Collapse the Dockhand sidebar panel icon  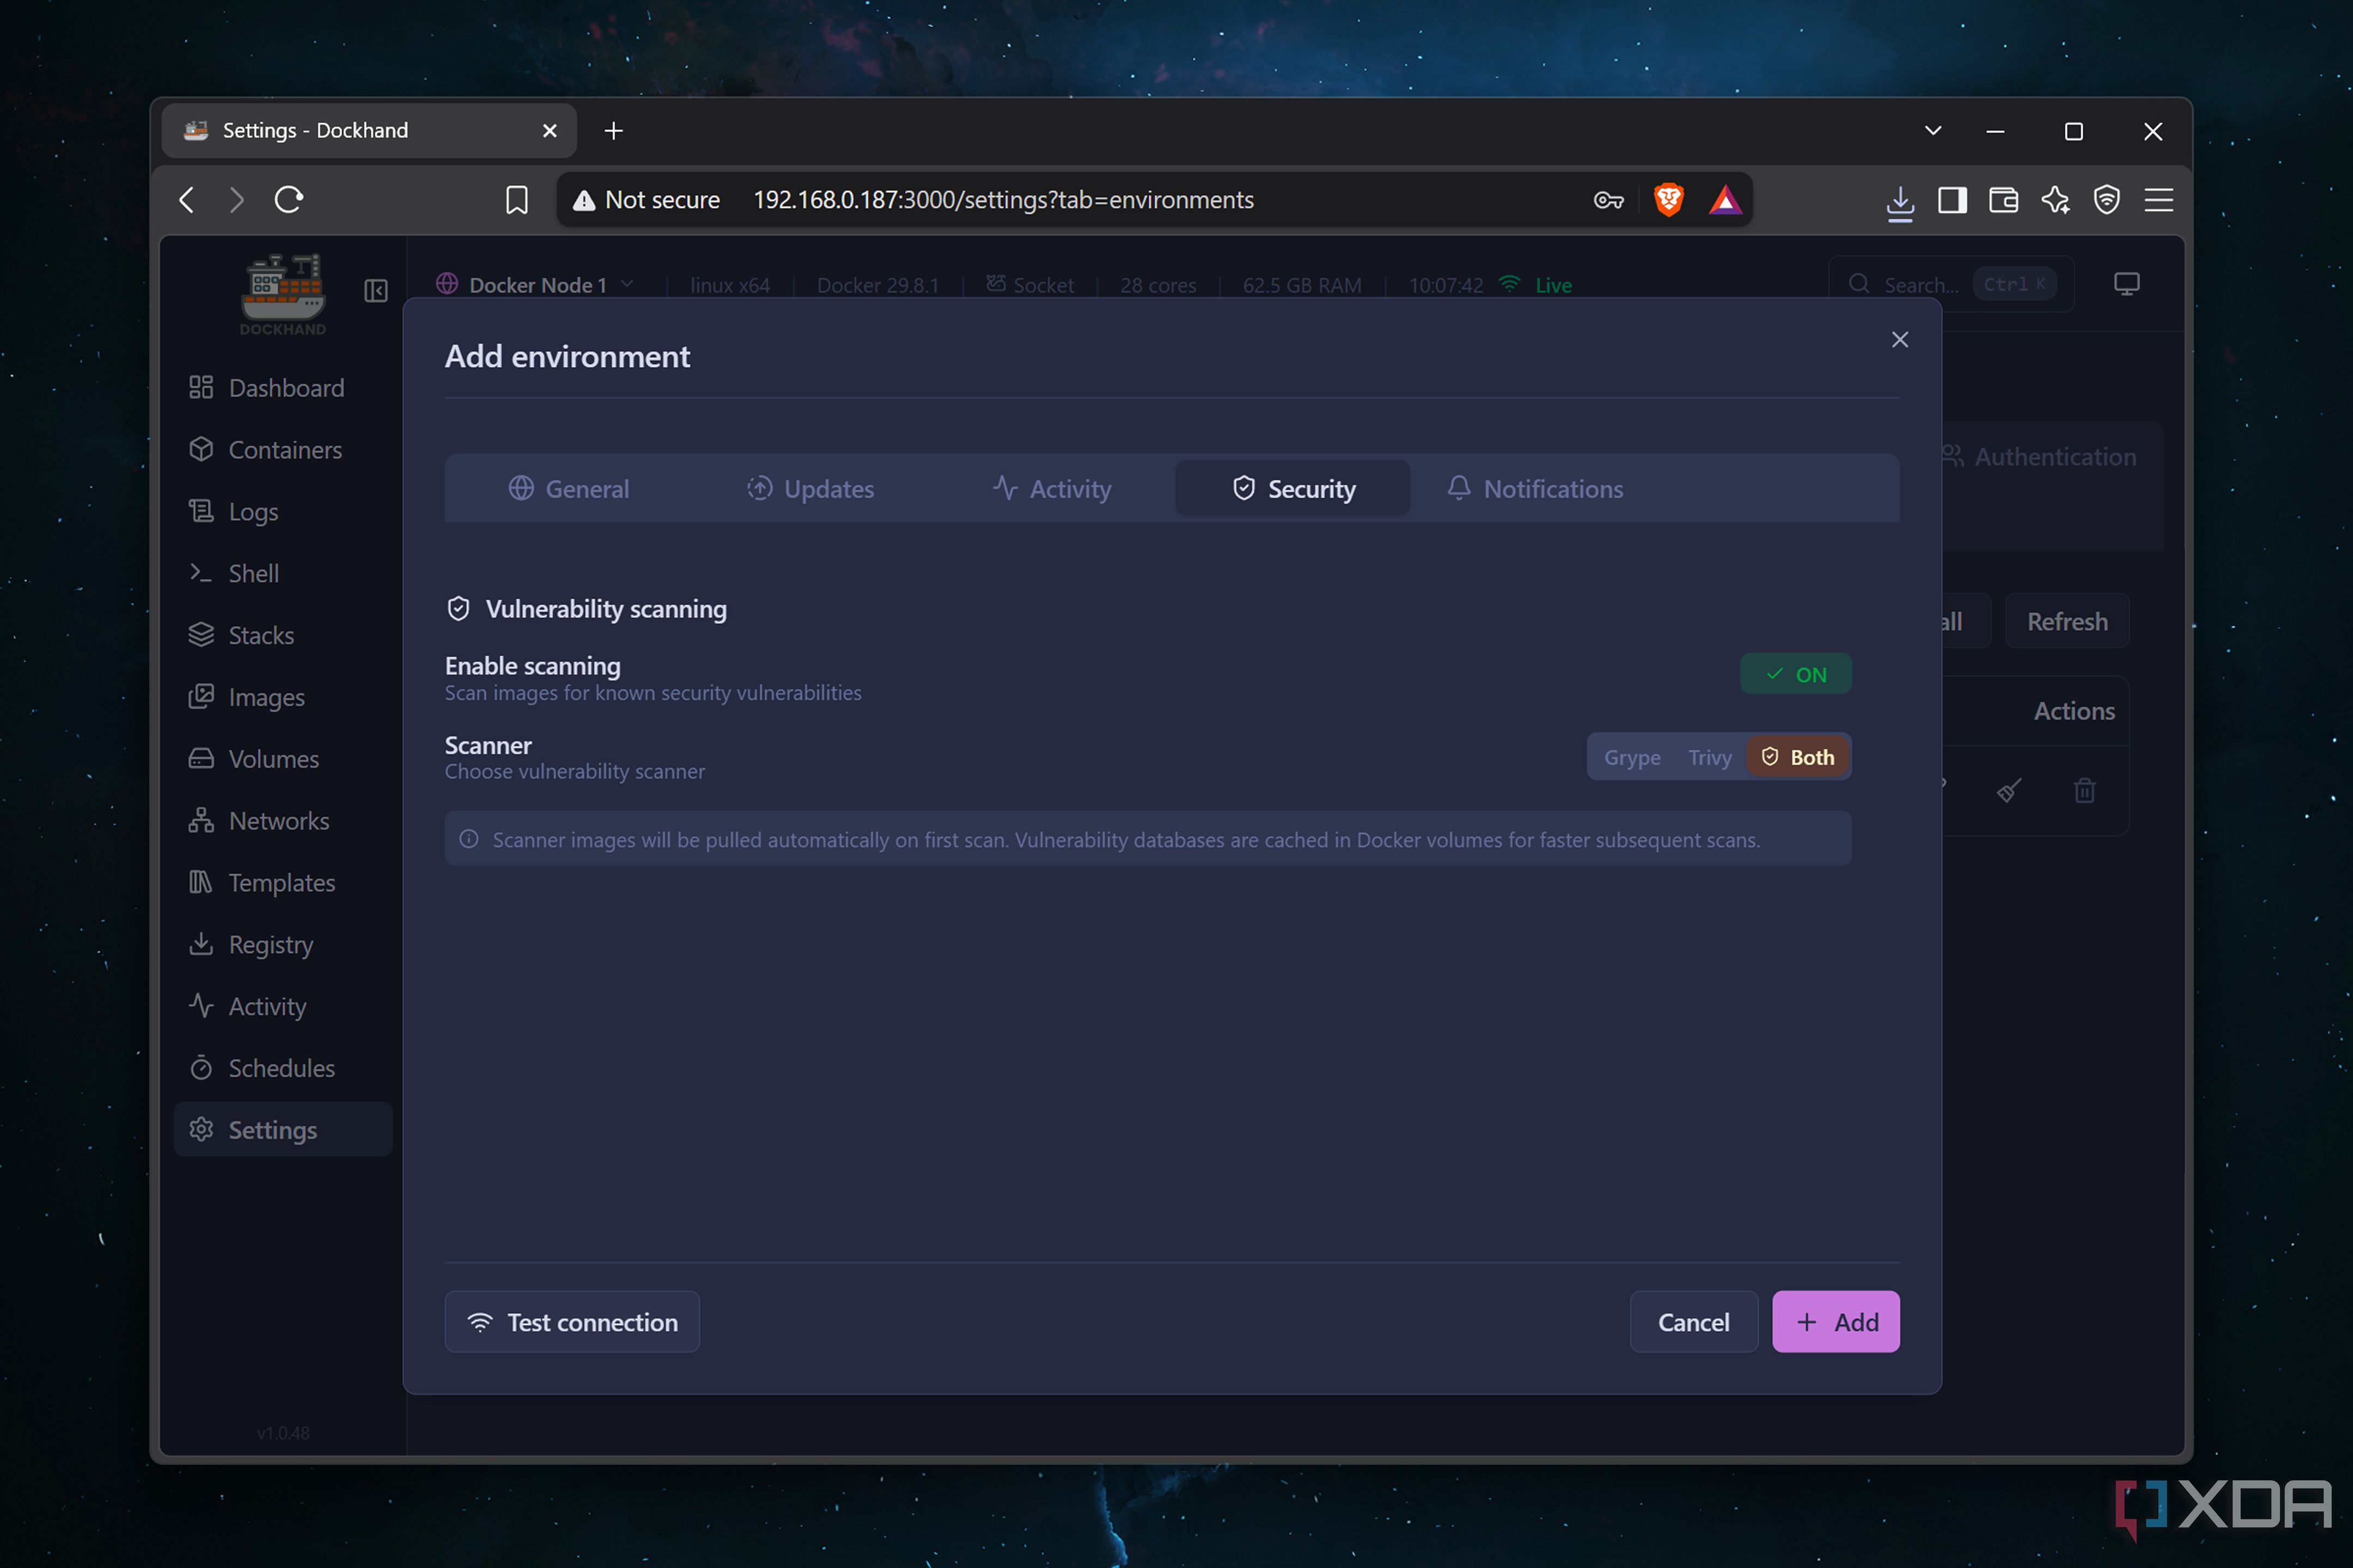[x=376, y=290]
